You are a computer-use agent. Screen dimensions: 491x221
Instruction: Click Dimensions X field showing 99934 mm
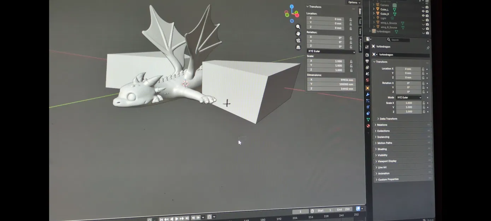click(331, 80)
